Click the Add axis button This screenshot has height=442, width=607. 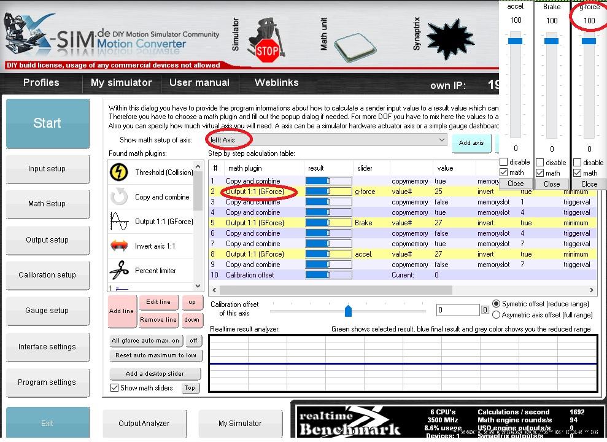(471, 143)
